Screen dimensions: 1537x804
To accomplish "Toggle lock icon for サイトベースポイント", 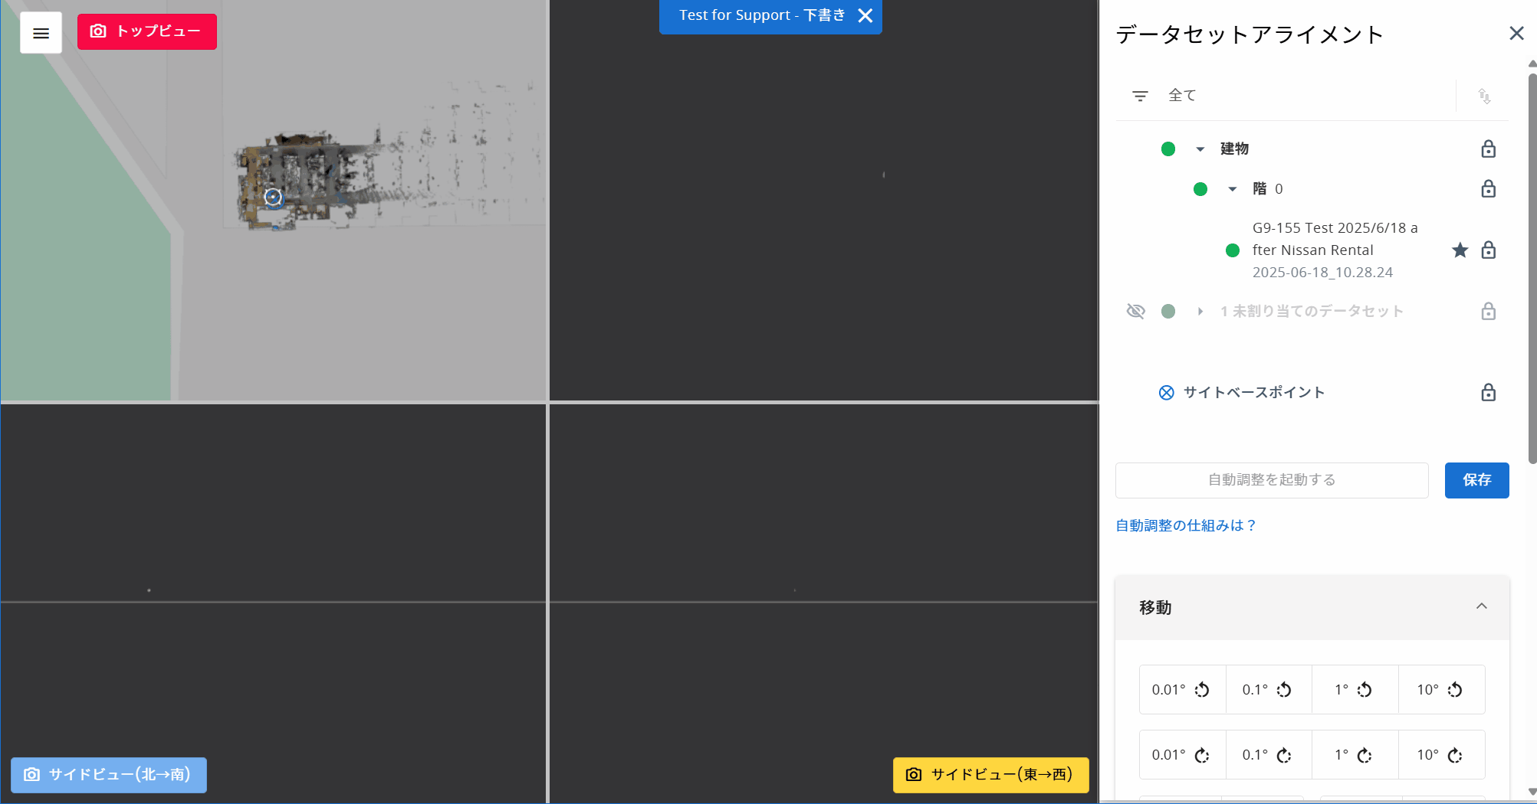I will pyautogui.click(x=1488, y=392).
